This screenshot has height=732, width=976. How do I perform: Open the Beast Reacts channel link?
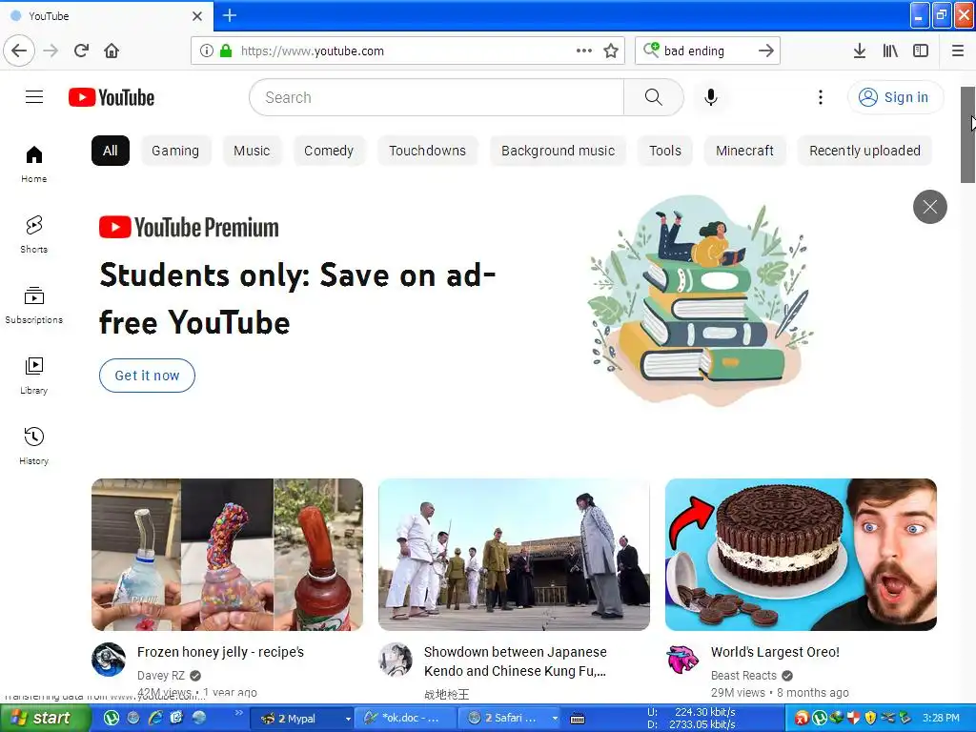tap(743, 676)
